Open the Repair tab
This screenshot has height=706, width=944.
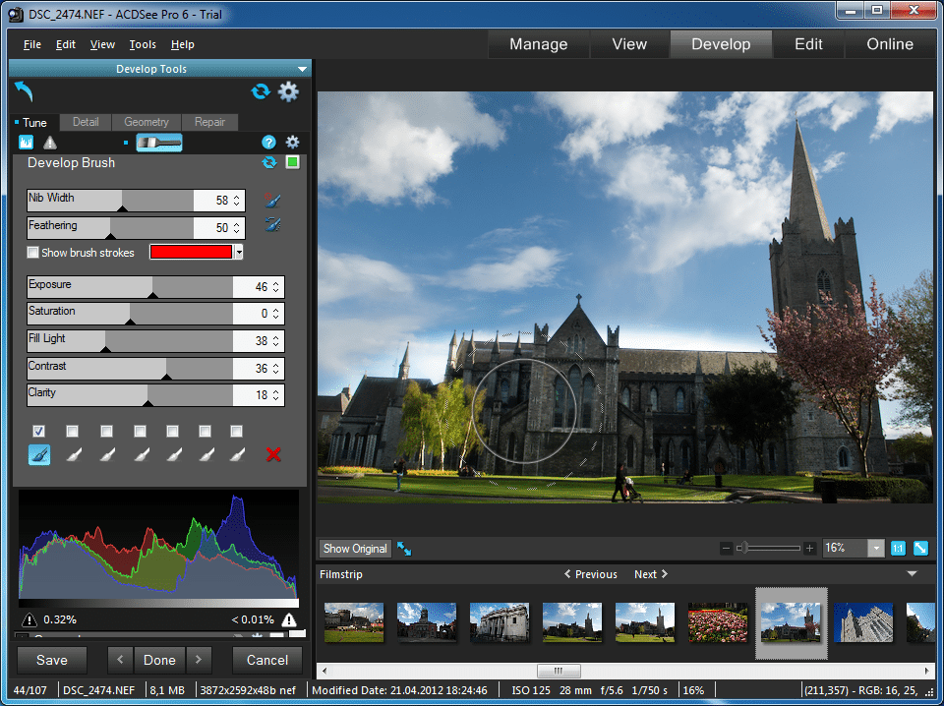coord(209,122)
